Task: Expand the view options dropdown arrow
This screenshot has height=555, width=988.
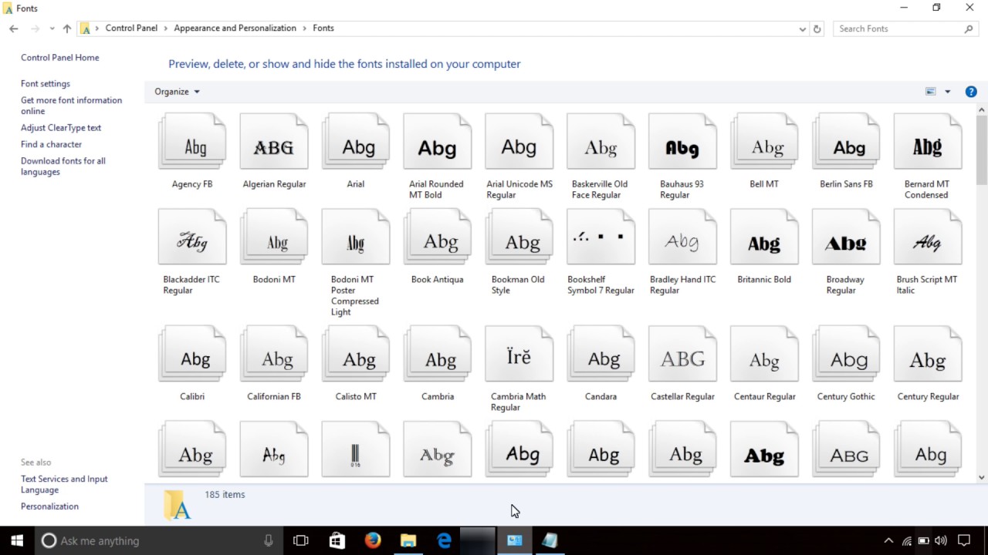Action: (948, 92)
